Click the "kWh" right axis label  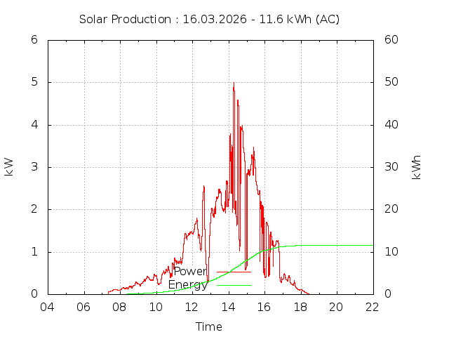tap(416, 166)
